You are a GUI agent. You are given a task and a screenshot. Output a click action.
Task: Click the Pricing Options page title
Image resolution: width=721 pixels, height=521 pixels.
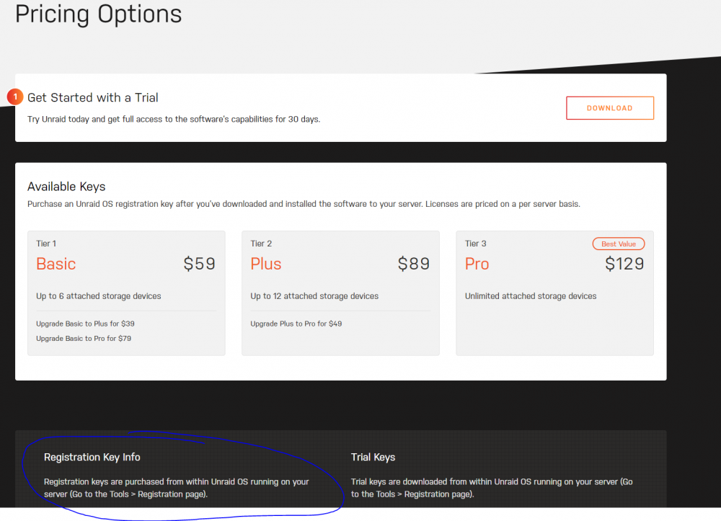[98, 14]
